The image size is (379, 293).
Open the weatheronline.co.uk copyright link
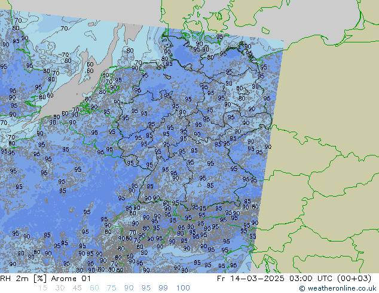point(338,288)
